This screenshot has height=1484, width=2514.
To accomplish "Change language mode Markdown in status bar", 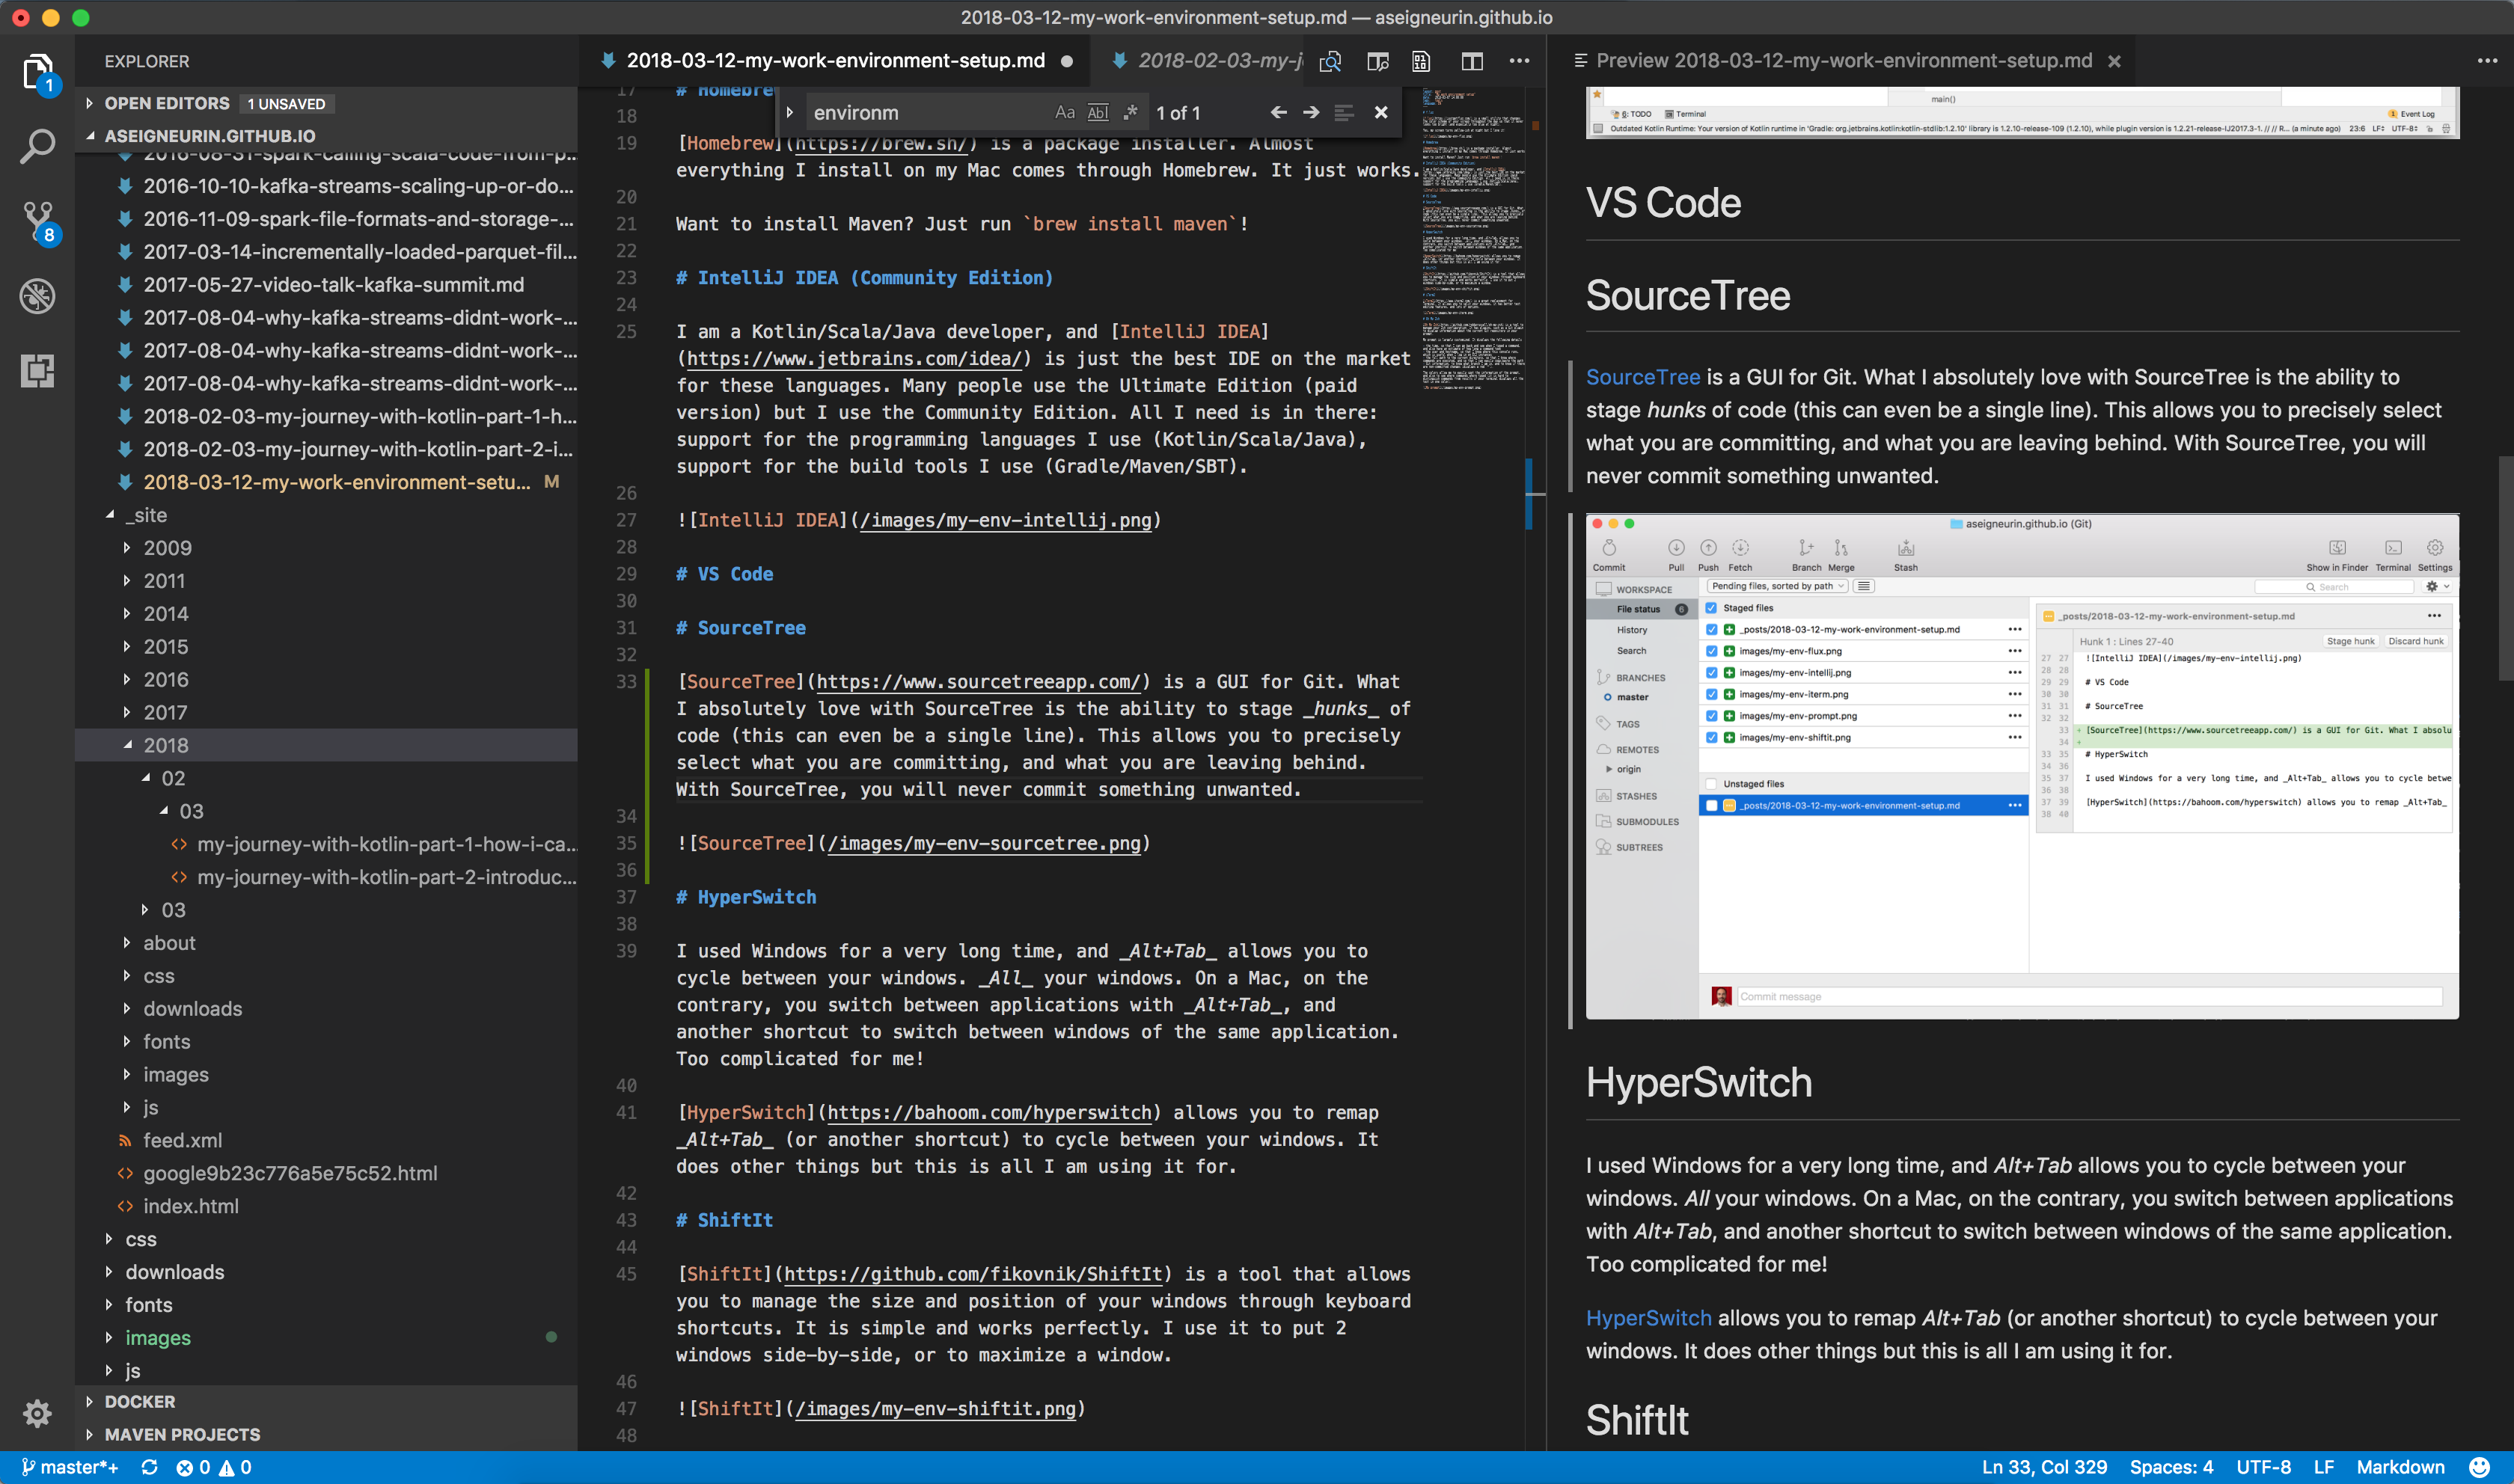I will pos(2400,1467).
